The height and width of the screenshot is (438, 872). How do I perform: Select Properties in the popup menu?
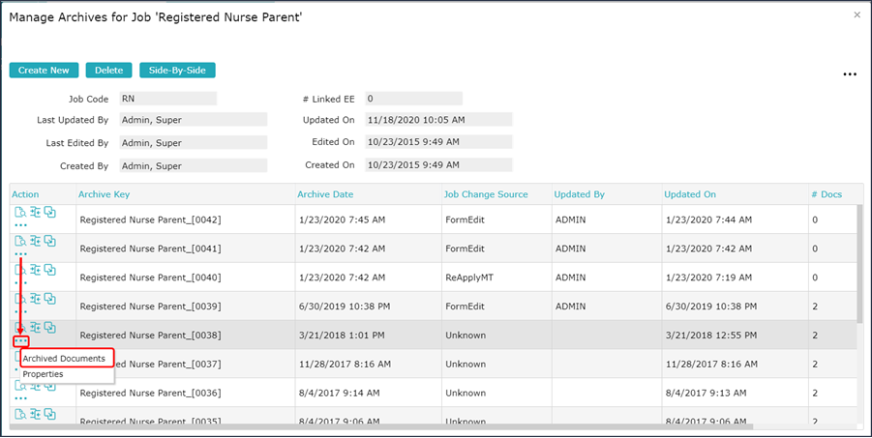click(x=43, y=374)
